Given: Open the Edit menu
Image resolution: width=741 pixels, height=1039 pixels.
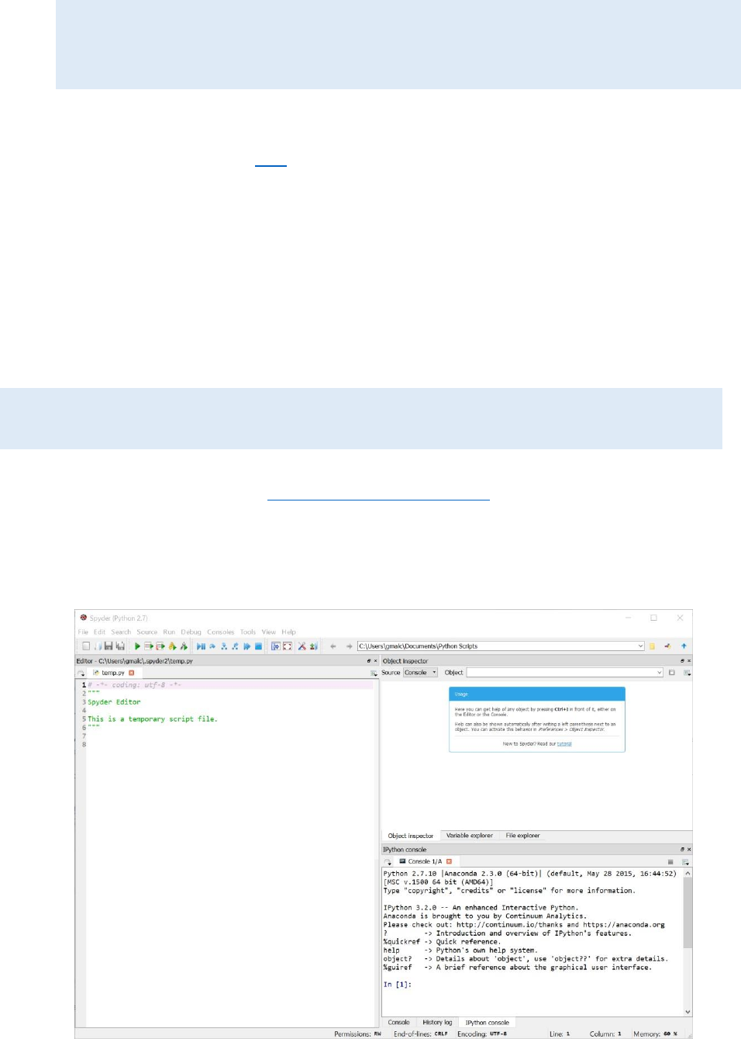Looking at the screenshot, I should (99, 632).
